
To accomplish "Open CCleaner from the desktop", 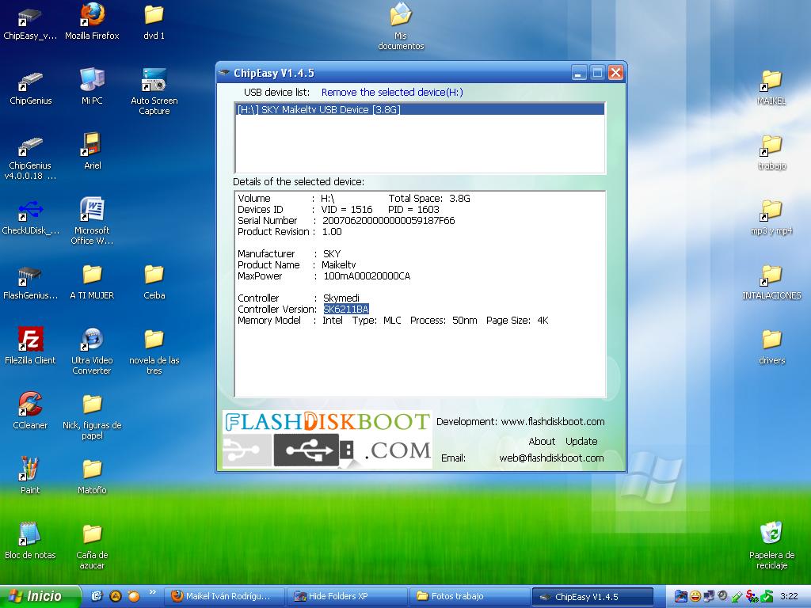I will (29, 402).
